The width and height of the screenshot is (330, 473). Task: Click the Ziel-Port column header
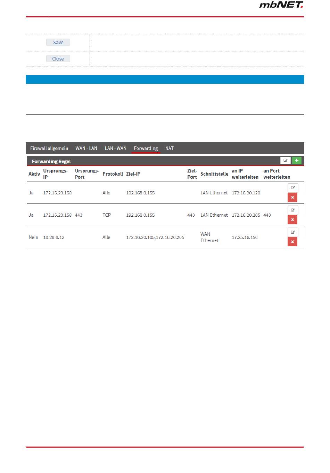click(192, 174)
